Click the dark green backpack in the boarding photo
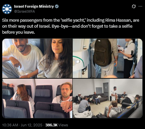Screen dimensions: 145x129 [x=103, y=52]
